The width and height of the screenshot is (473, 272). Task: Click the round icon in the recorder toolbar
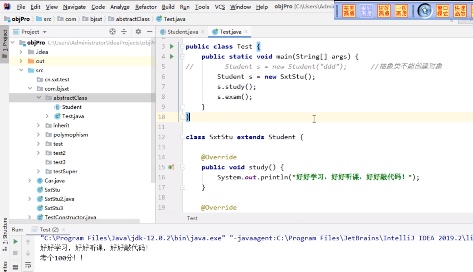click(x=425, y=11)
